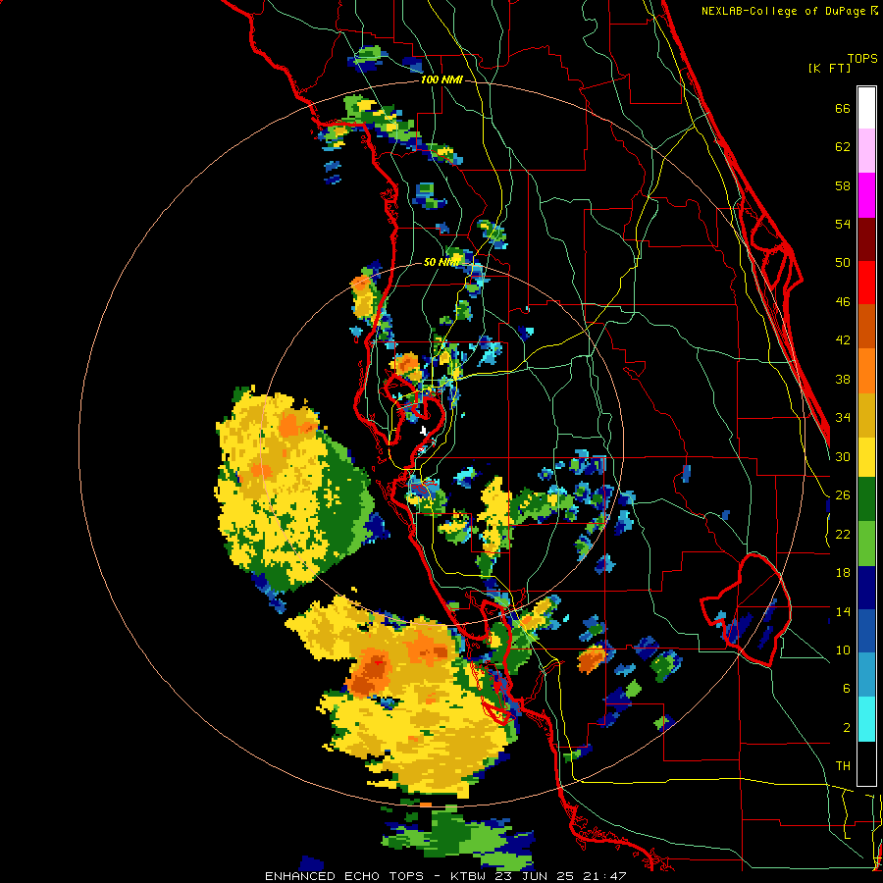The width and height of the screenshot is (883, 883).
Task: Select the cyan 2 kft legend swatch
Action: pyautogui.click(x=866, y=719)
